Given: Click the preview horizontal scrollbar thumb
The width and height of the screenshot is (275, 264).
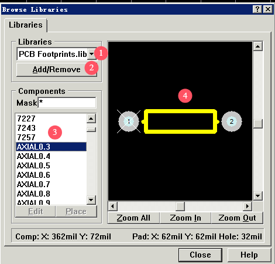Looking at the screenshot, I should click(180, 206).
